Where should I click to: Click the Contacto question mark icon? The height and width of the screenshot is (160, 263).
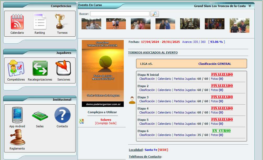[x=62, y=115]
